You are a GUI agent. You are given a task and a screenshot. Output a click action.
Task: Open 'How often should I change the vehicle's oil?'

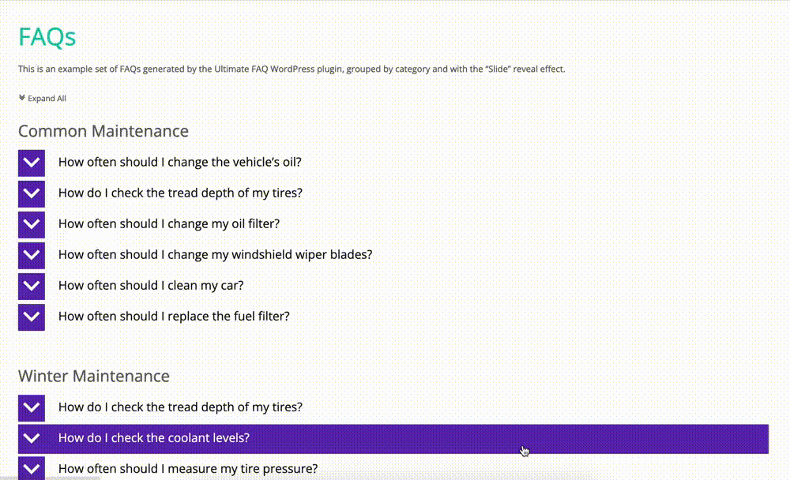click(180, 162)
